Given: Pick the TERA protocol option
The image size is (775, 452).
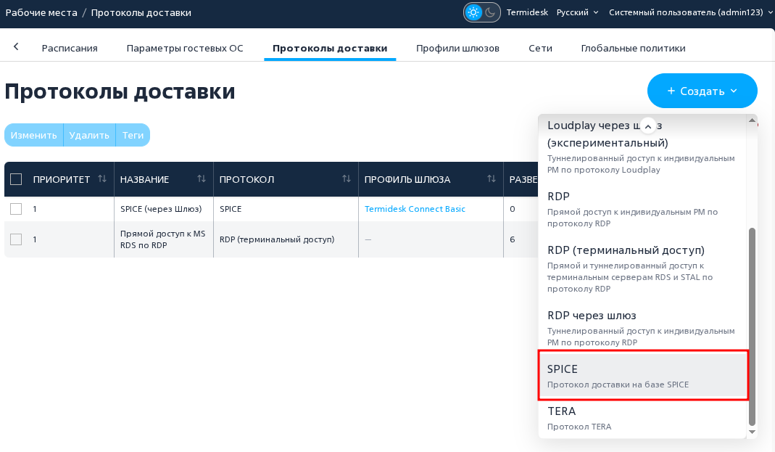Looking at the screenshot, I should (642, 419).
